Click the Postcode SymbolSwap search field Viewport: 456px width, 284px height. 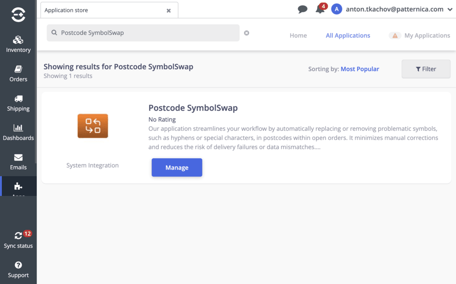pos(147,33)
